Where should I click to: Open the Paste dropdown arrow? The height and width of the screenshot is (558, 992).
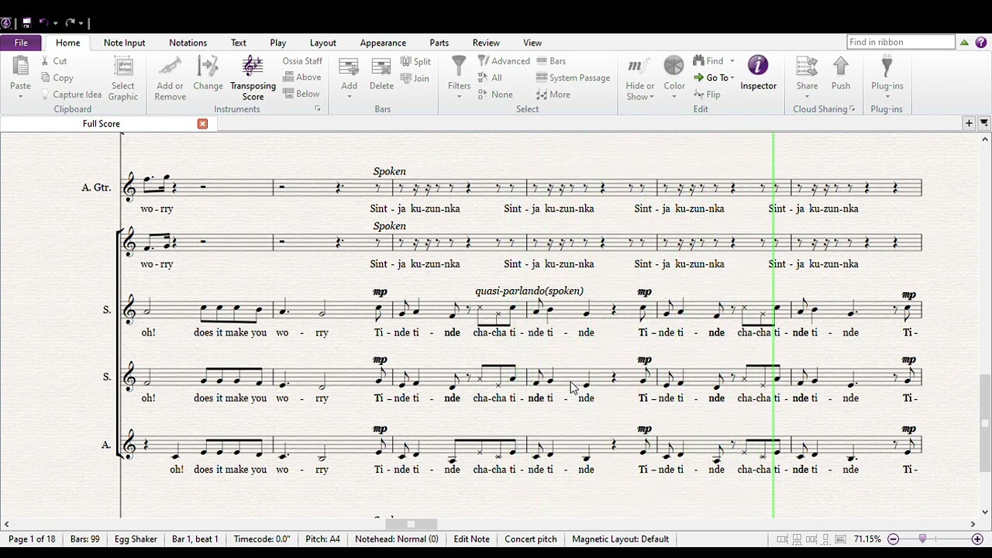20,97
